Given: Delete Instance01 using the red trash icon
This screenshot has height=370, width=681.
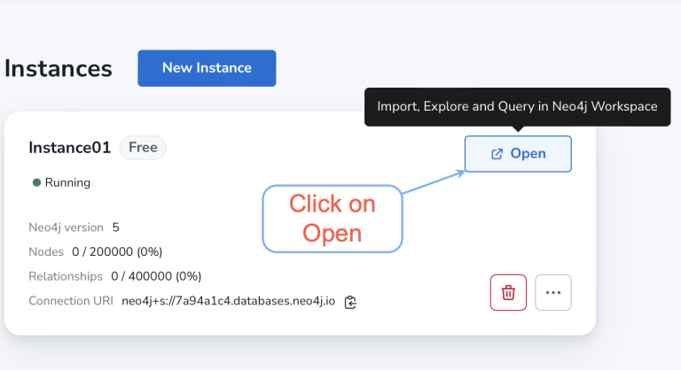Looking at the screenshot, I should coord(508,292).
